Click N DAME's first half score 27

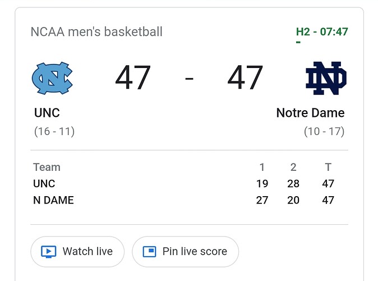(x=262, y=200)
